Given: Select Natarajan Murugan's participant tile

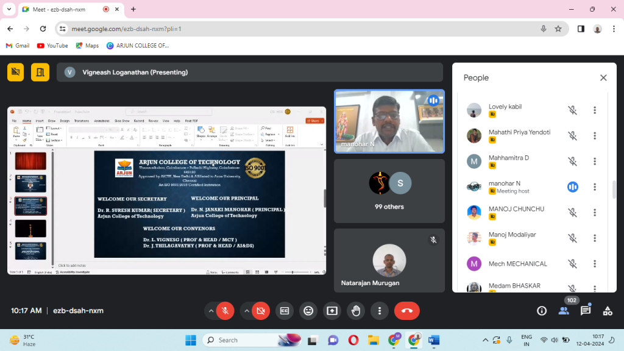Looking at the screenshot, I should click(389, 261).
